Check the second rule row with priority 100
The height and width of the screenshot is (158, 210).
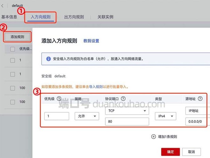13,102
